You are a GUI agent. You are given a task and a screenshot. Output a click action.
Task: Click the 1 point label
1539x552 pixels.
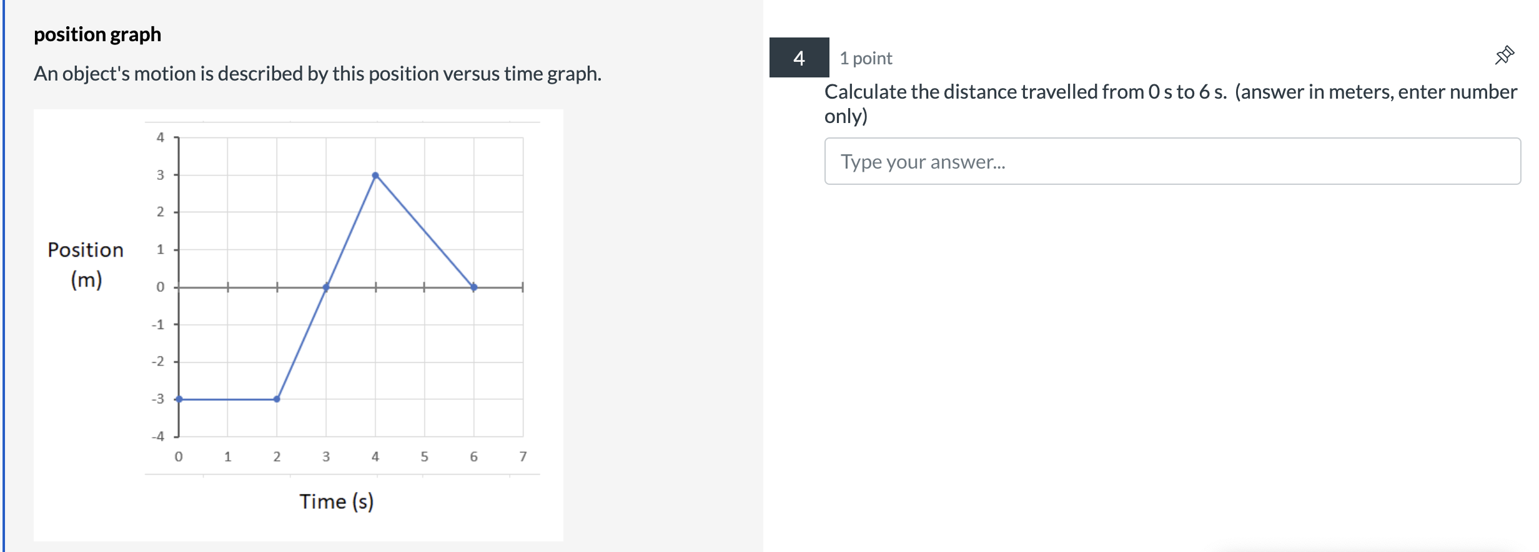865,58
